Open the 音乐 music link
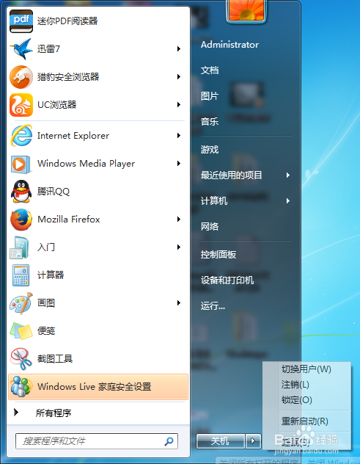Viewport: 360px width, 464px height. click(210, 122)
